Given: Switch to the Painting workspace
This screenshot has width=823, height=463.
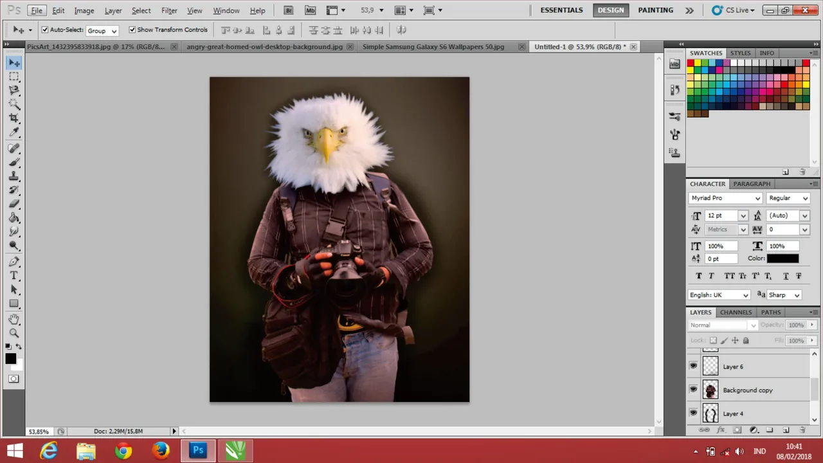Looking at the screenshot, I should pos(656,10).
